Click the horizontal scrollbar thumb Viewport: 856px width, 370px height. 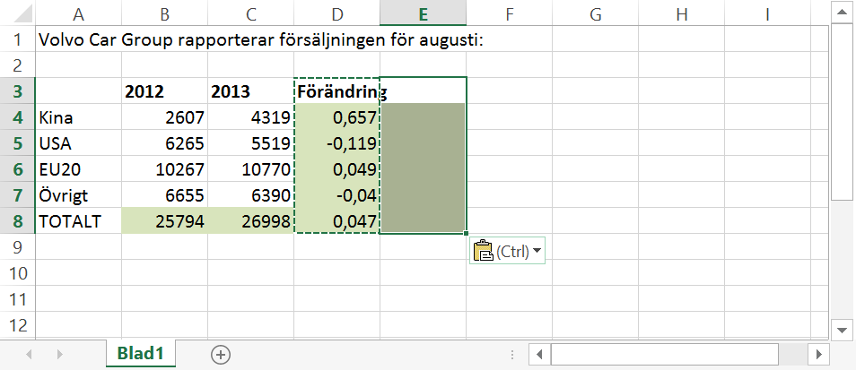point(664,355)
